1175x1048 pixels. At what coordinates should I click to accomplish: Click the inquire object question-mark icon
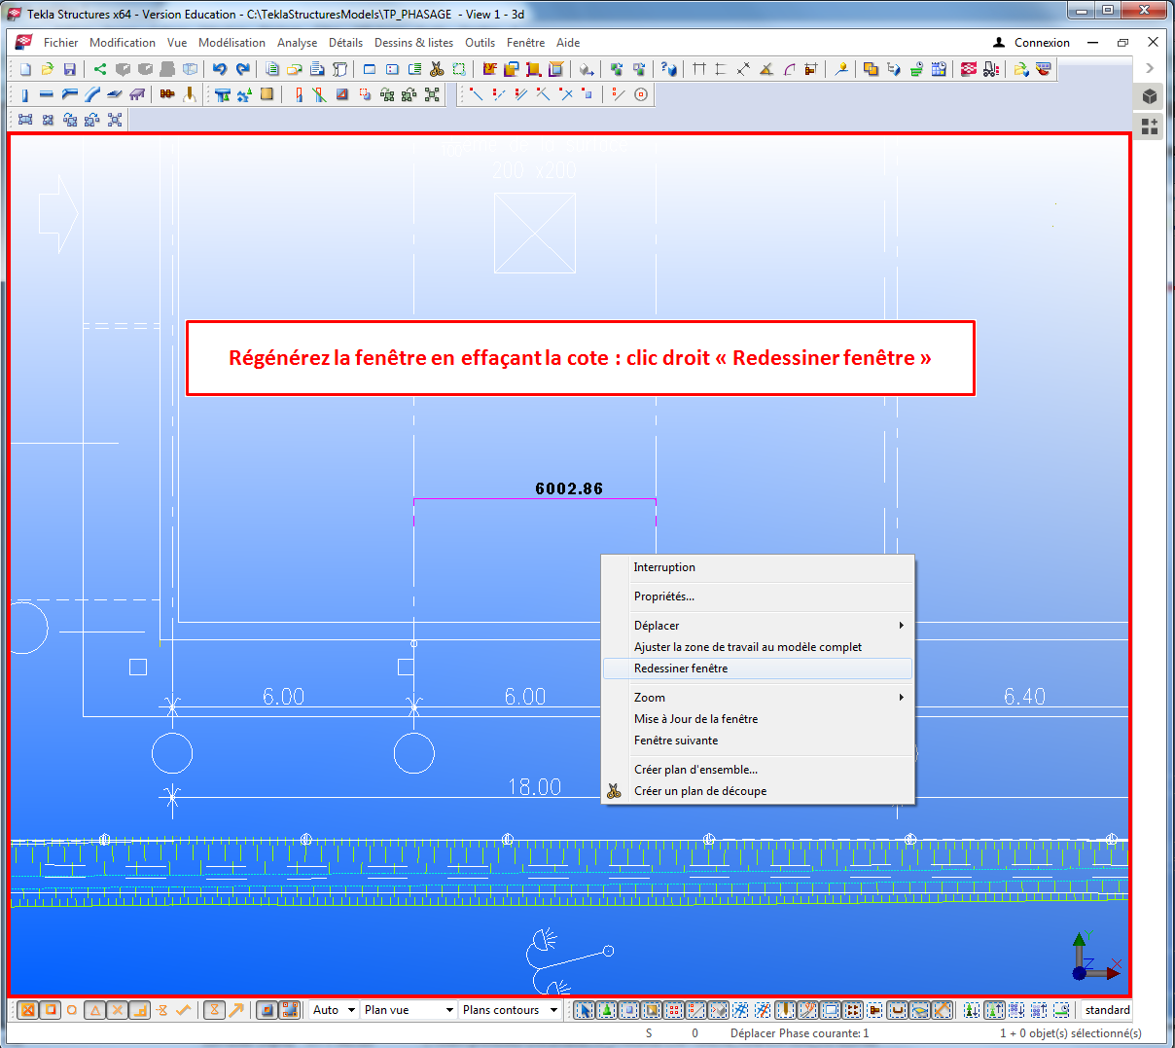pos(668,69)
